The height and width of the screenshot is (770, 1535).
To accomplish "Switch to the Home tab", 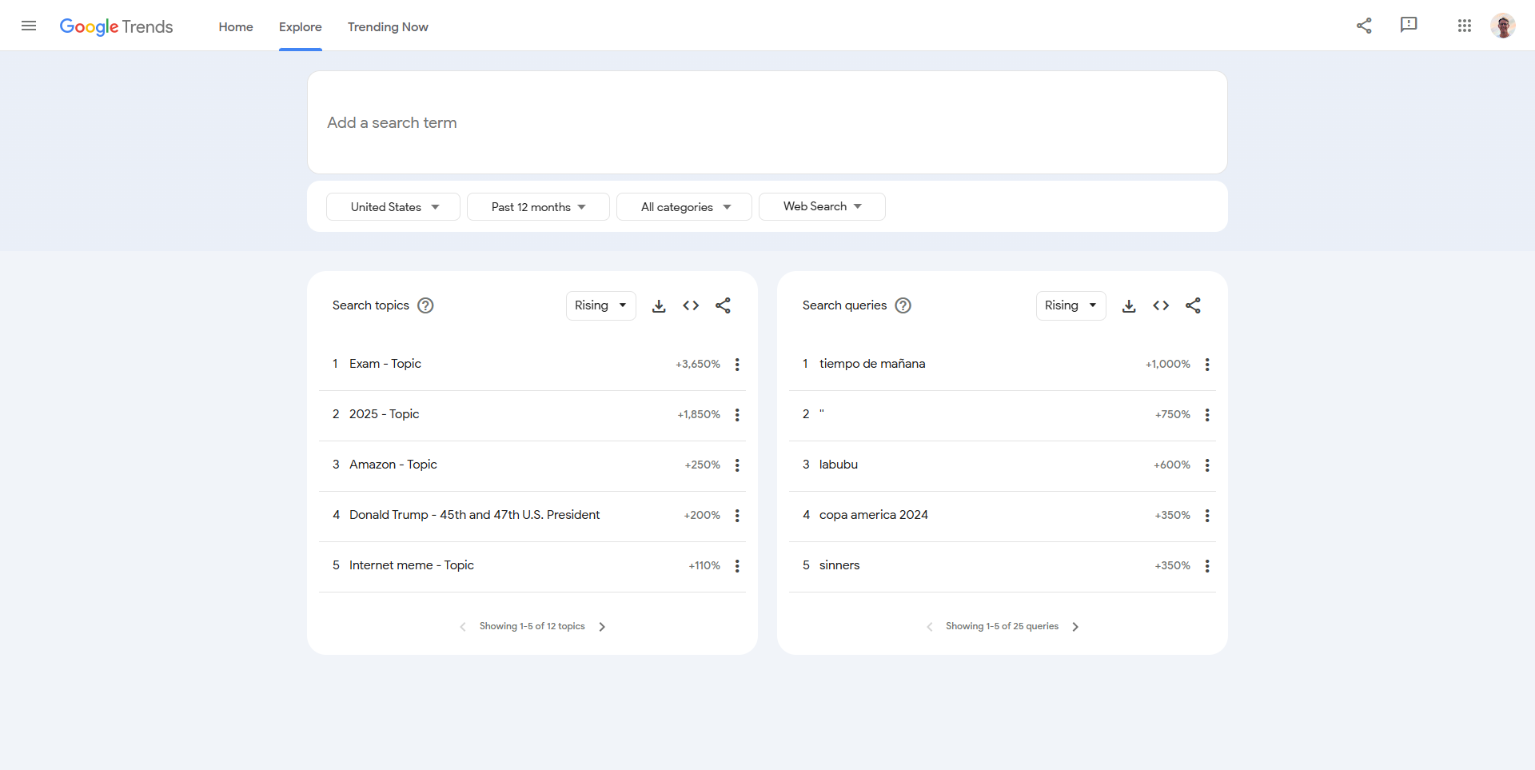I will (x=236, y=27).
